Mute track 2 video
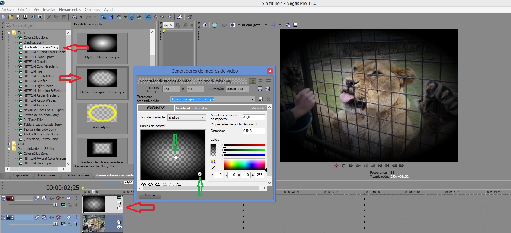 click(x=69, y=218)
